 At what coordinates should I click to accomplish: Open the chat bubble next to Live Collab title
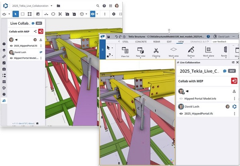click(x=33, y=24)
